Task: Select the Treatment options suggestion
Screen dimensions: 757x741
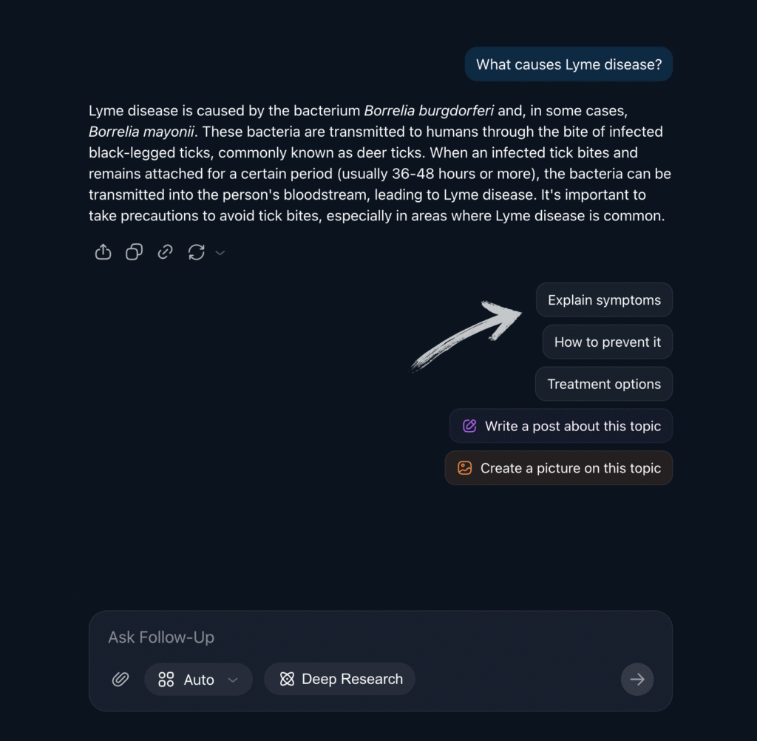Action: point(603,384)
